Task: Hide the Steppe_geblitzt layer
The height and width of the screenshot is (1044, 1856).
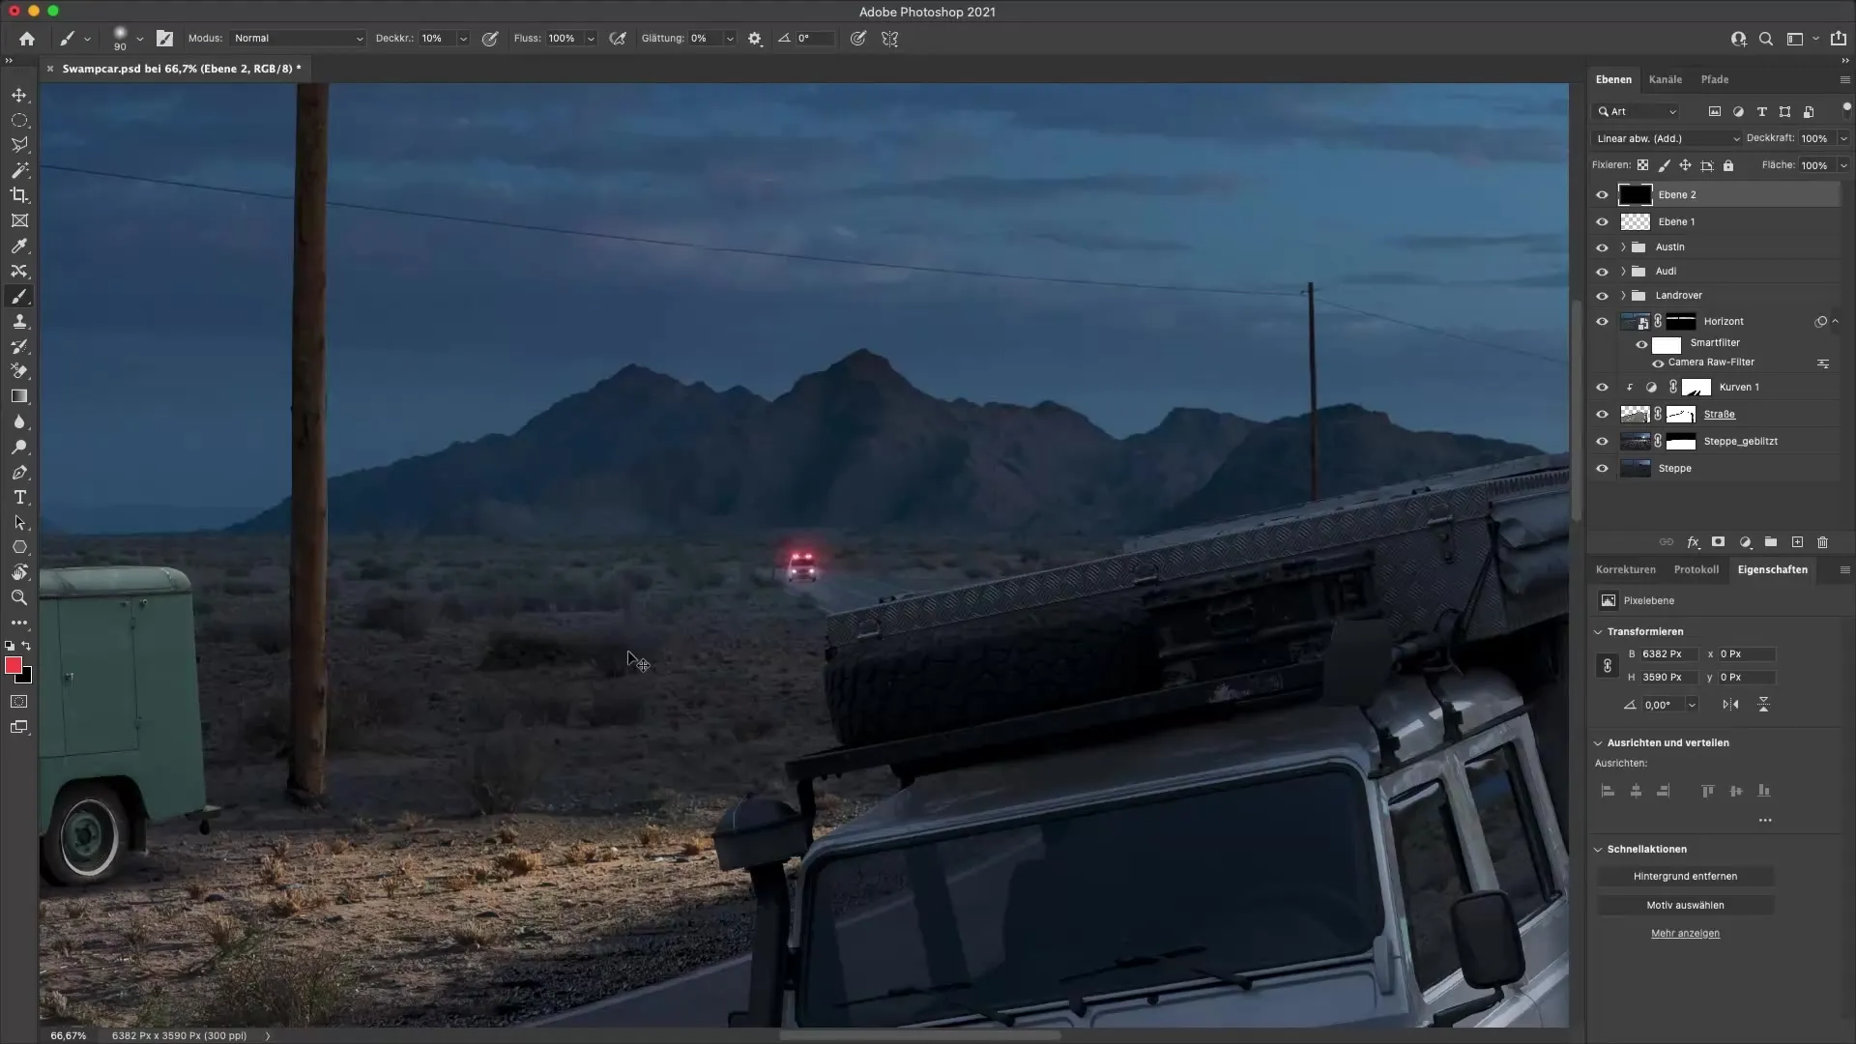Action: coord(1603,441)
